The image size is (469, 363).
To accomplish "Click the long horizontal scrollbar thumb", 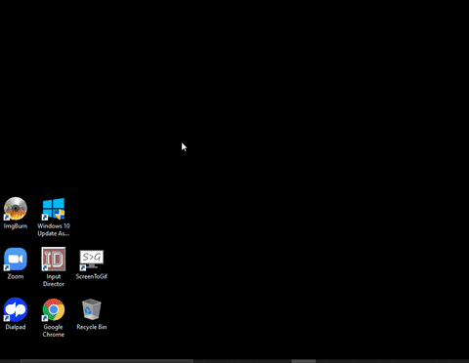I will [107, 361].
